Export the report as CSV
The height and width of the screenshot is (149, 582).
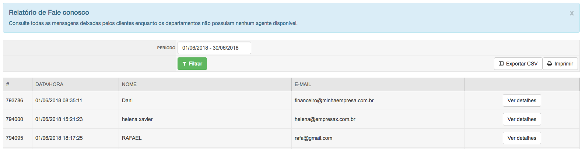point(518,64)
